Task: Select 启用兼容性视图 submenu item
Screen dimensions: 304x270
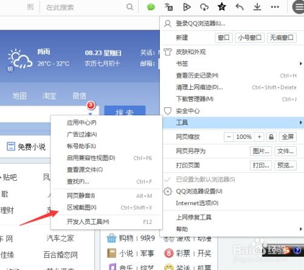Action: (x=106, y=158)
